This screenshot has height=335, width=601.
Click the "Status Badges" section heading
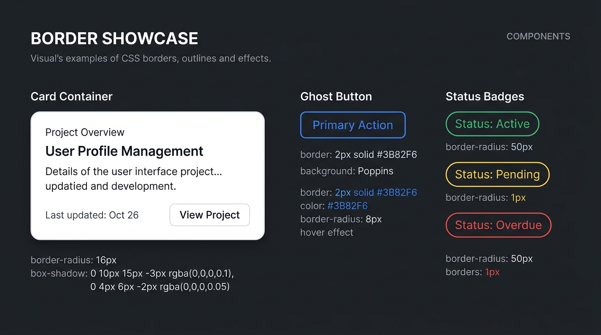[x=485, y=96]
